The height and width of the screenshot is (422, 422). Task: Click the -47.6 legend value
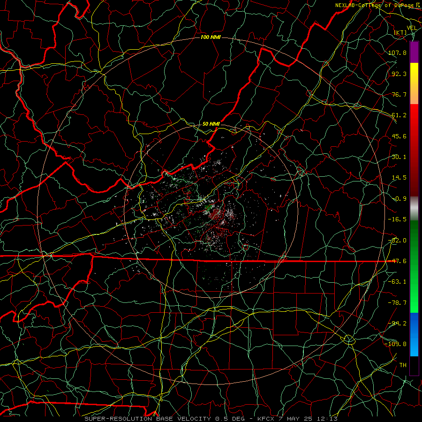pyautogui.click(x=398, y=261)
